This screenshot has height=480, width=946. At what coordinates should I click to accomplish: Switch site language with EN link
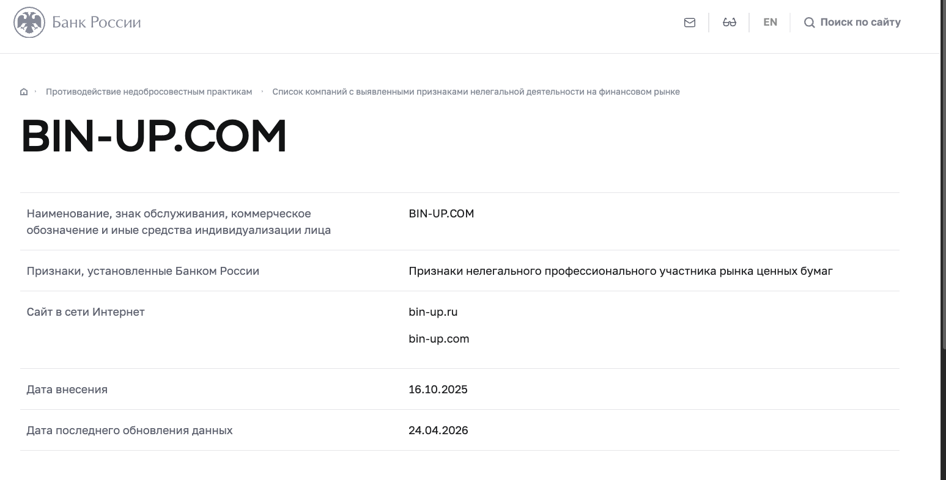click(770, 22)
